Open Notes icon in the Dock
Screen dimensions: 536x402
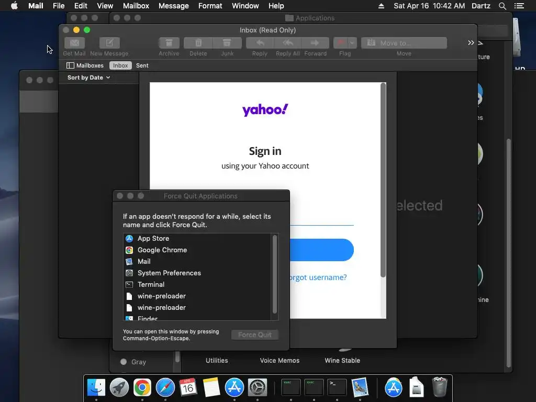point(211,387)
